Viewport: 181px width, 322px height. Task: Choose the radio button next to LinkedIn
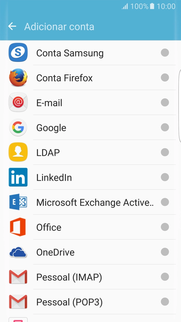(x=164, y=177)
